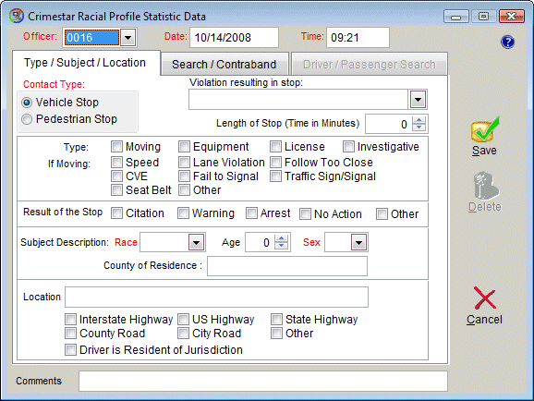Check the Warning result checkbox
534x401 pixels.
pos(183,213)
